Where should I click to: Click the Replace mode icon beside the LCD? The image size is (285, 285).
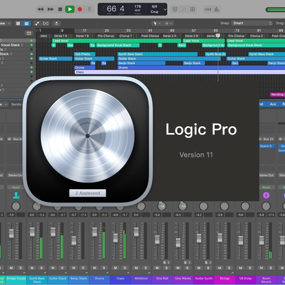175,9
